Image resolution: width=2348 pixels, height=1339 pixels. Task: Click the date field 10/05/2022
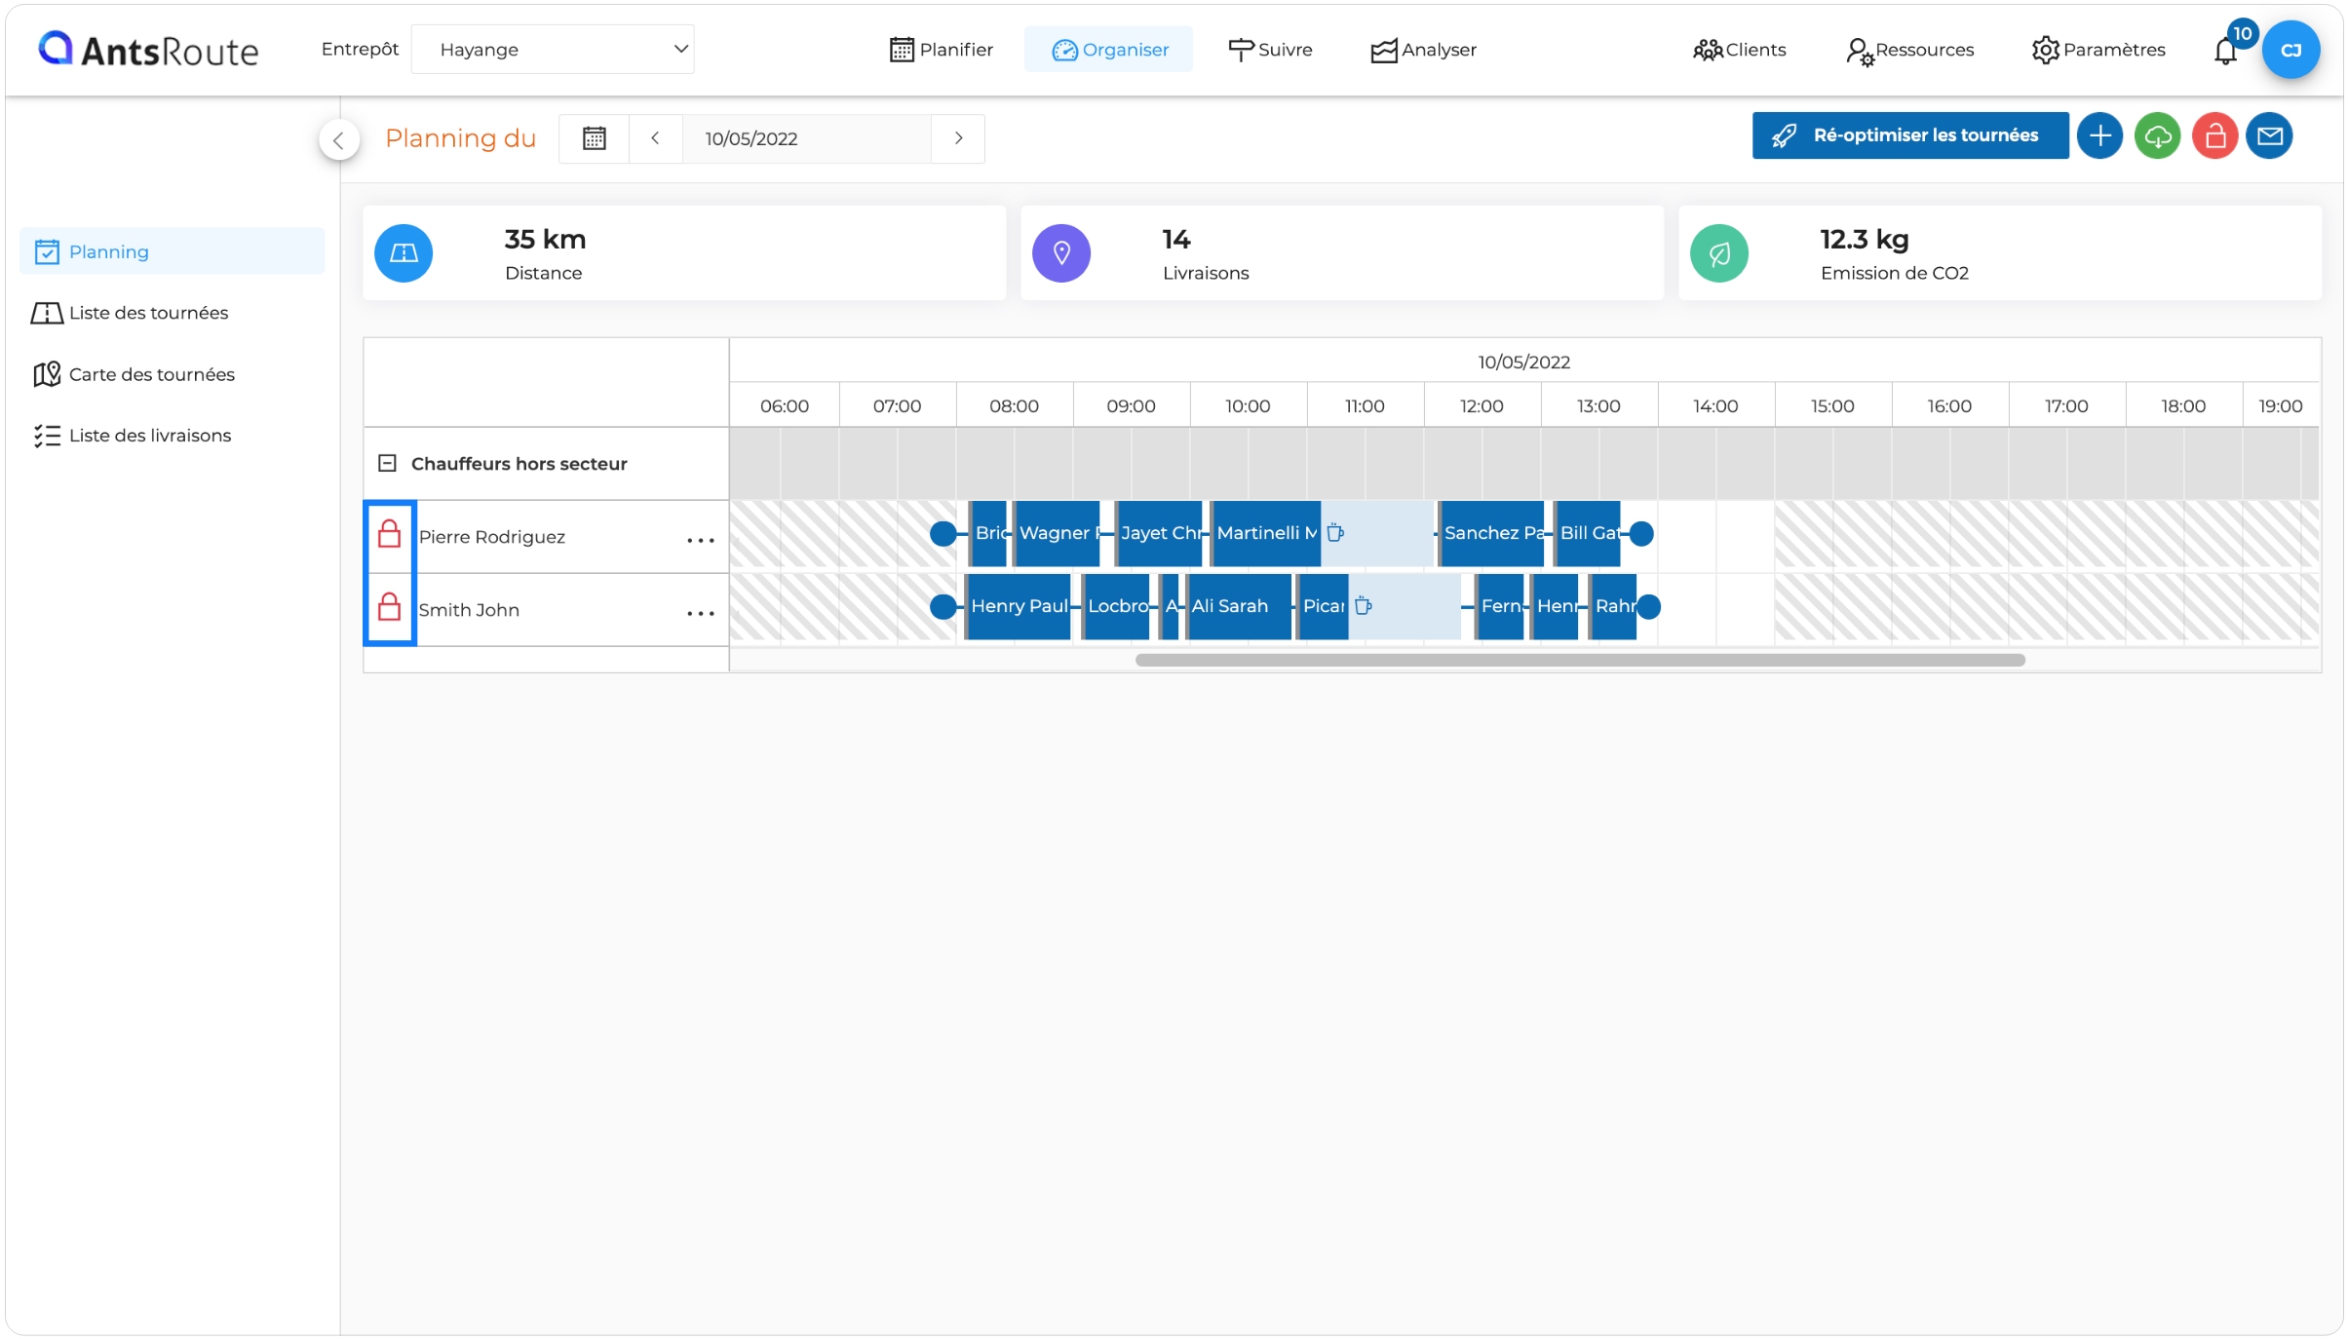(806, 138)
